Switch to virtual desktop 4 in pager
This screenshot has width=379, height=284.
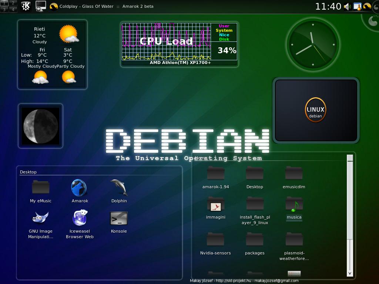click(x=13, y=9)
